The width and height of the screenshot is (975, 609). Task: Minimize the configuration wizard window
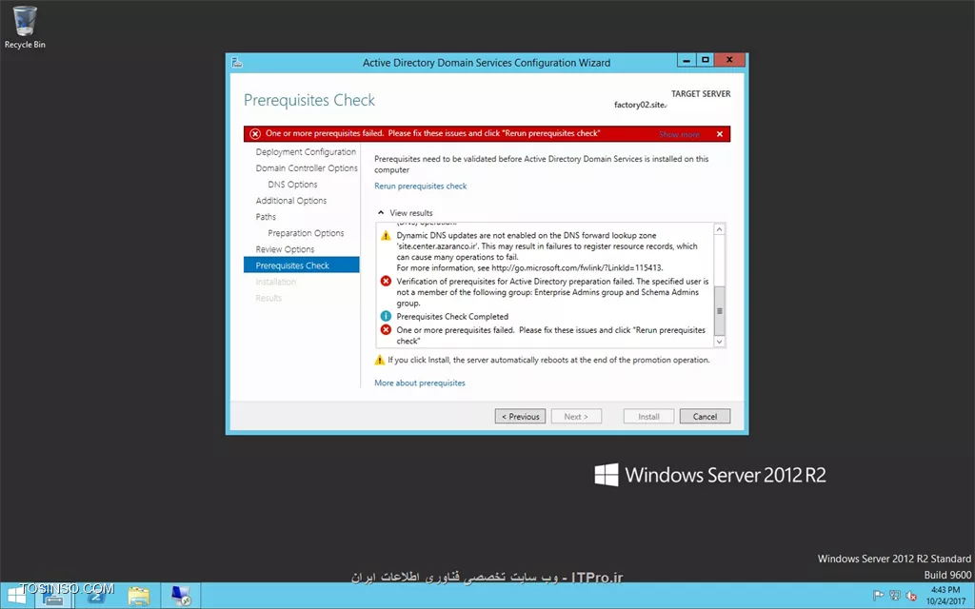(686, 60)
